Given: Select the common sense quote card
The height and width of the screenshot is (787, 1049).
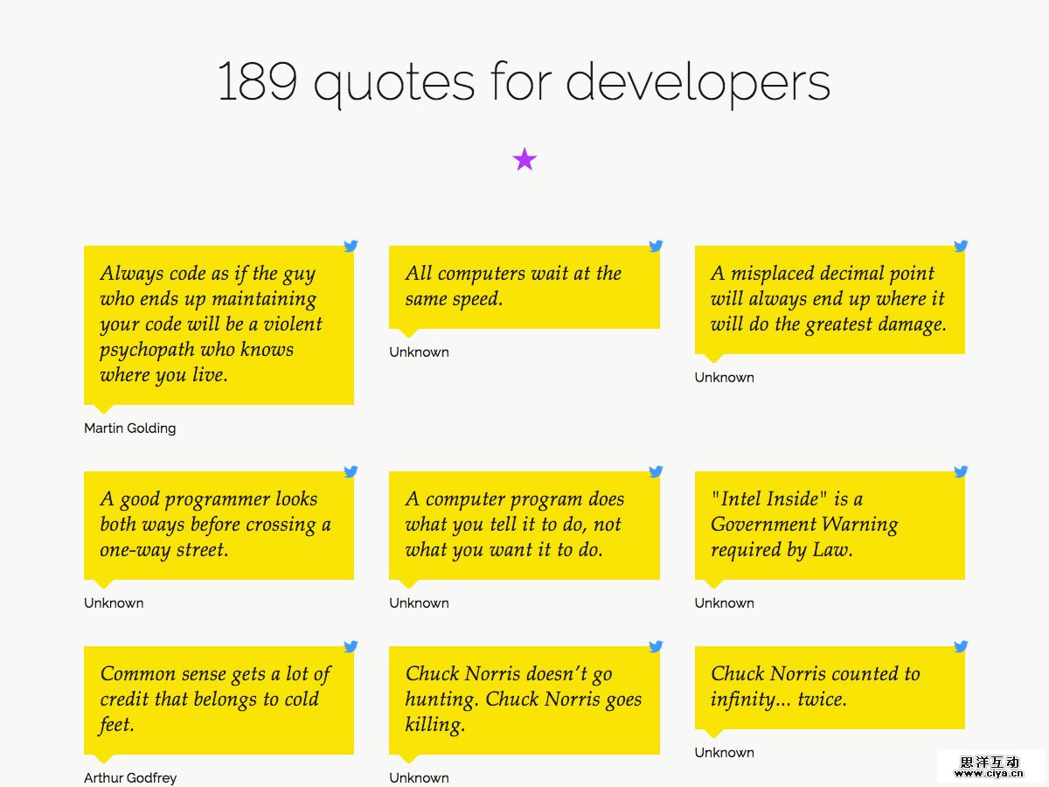Looking at the screenshot, I should click(219, 700).
